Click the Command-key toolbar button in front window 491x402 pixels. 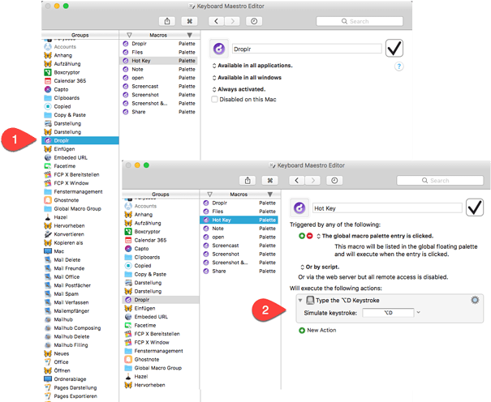[x=270, y=181]
